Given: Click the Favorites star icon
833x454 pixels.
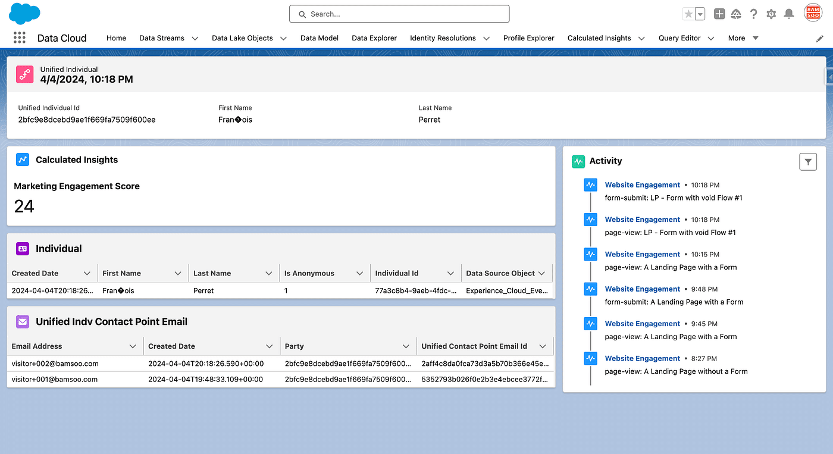Looking at the screenshot, I should (688, 14).
